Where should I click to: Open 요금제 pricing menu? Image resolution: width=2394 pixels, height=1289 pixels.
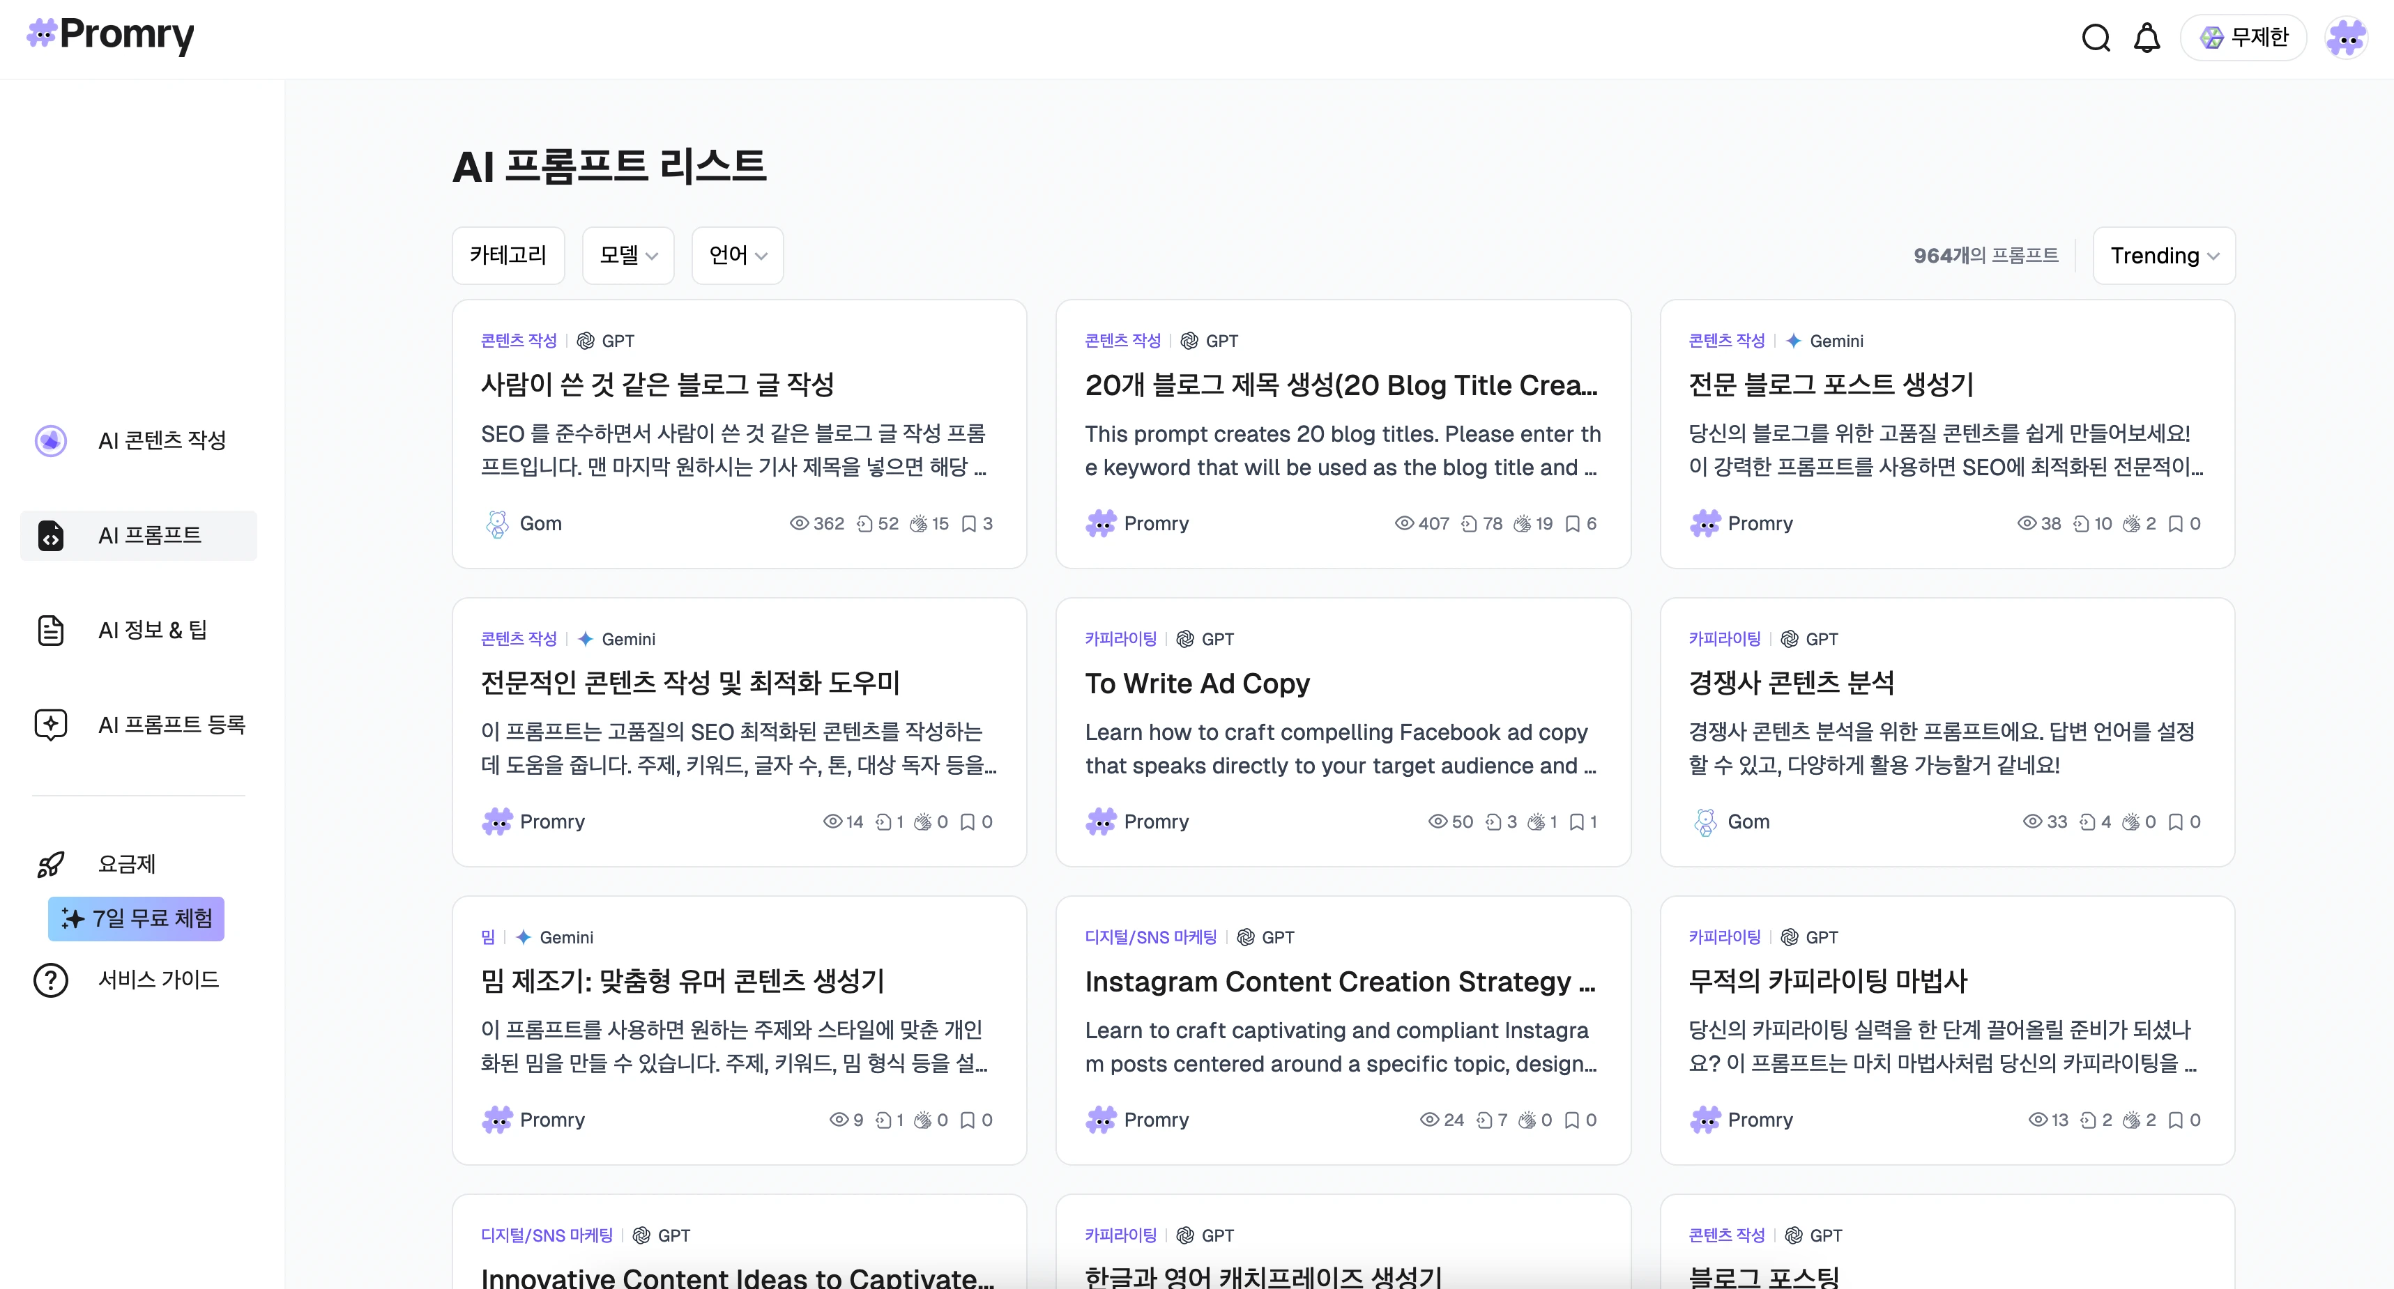tap(126, 864)
